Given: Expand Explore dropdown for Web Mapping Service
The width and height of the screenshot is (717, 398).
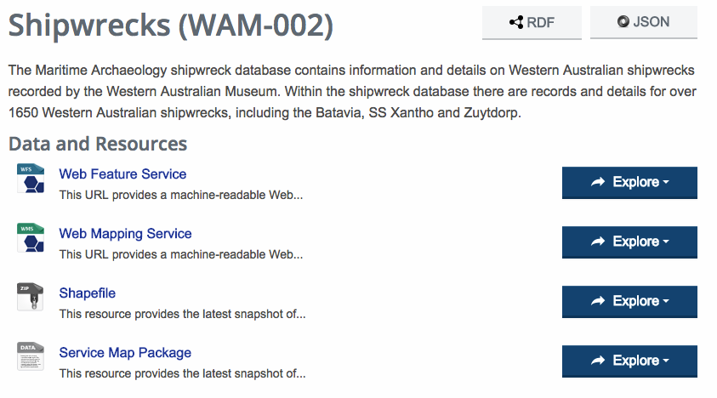Looking at the screenshot, I should click(x=629, y=242).
